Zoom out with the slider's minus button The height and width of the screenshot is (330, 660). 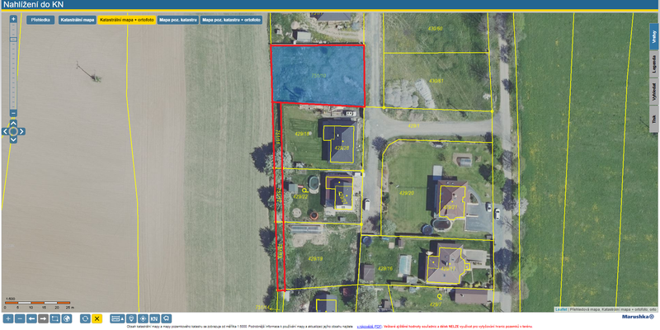(13, 113)
